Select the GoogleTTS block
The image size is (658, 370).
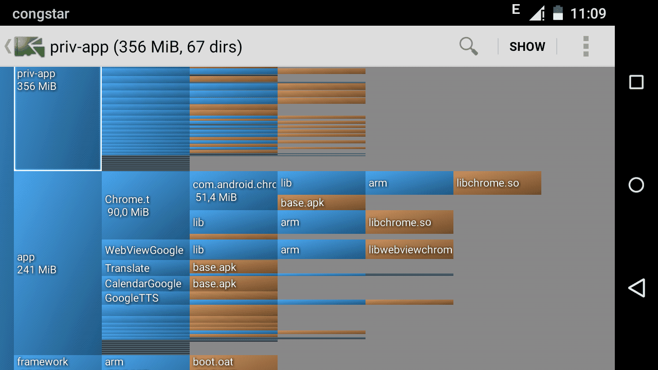click(145, 298)
